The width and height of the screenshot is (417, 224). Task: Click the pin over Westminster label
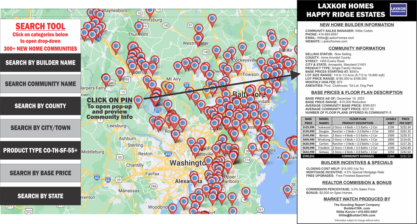pyautogui.click(x=198, y=39)
